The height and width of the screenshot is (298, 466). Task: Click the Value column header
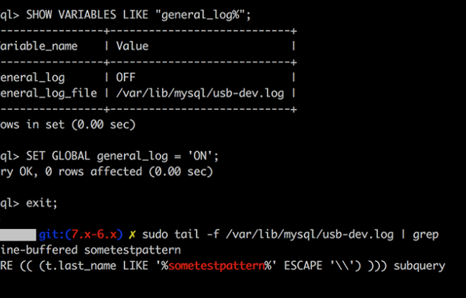click(132, 46)
